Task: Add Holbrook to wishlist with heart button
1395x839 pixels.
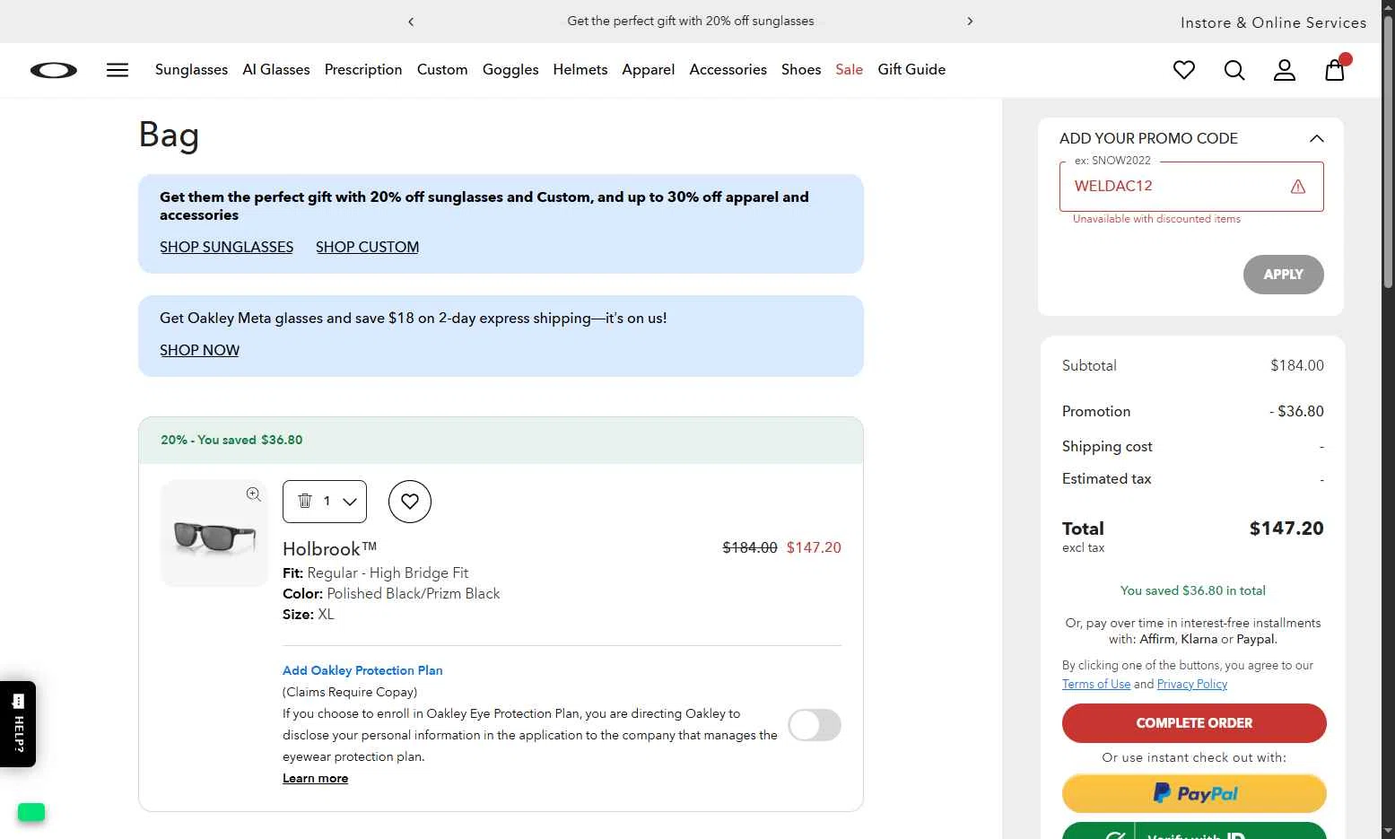Action: pos(410,502)
